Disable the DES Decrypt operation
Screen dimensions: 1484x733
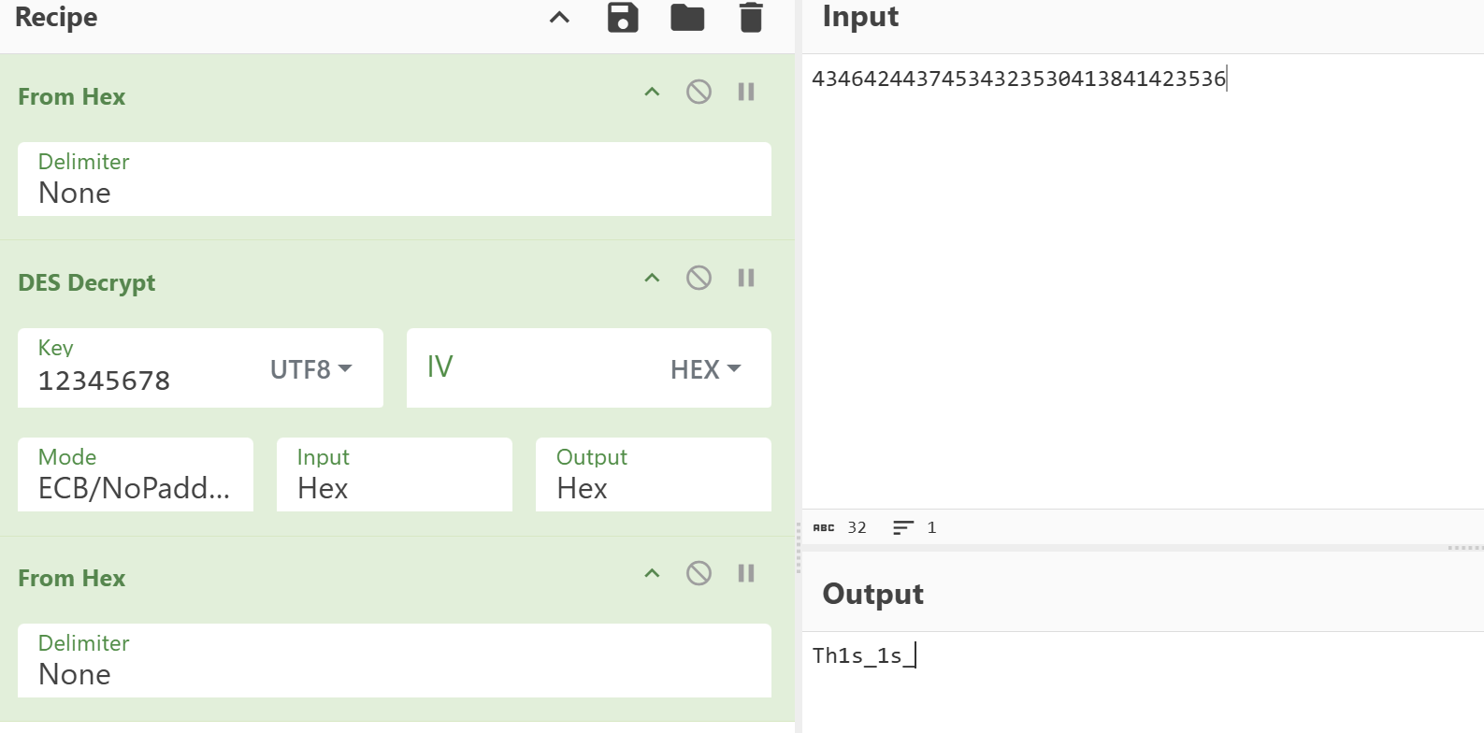click(x=699, y=278)
